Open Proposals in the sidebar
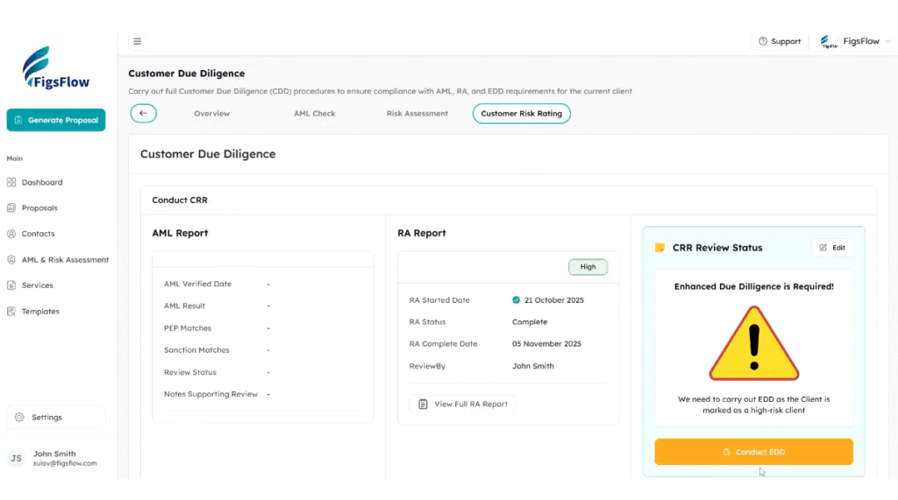The width and height of the screenshot is (898, 500). [39, 208]
